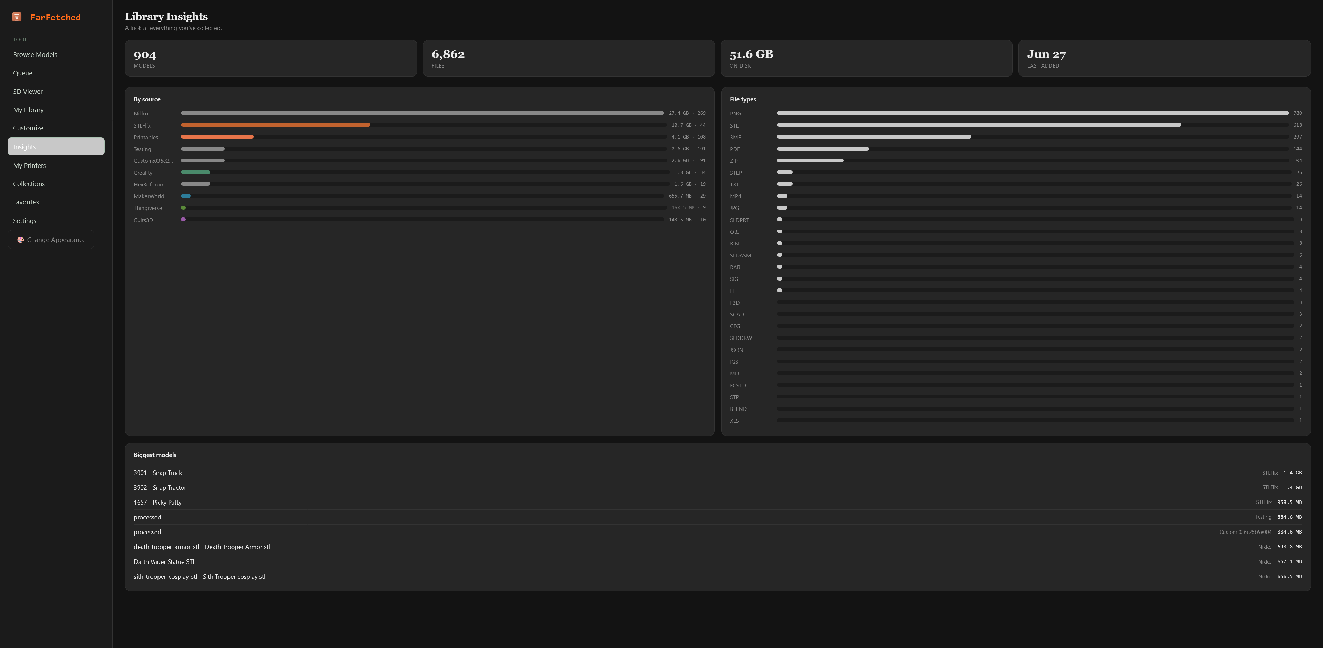Click the FCSTD file type label
The image size is (1323, 648).
737,385
